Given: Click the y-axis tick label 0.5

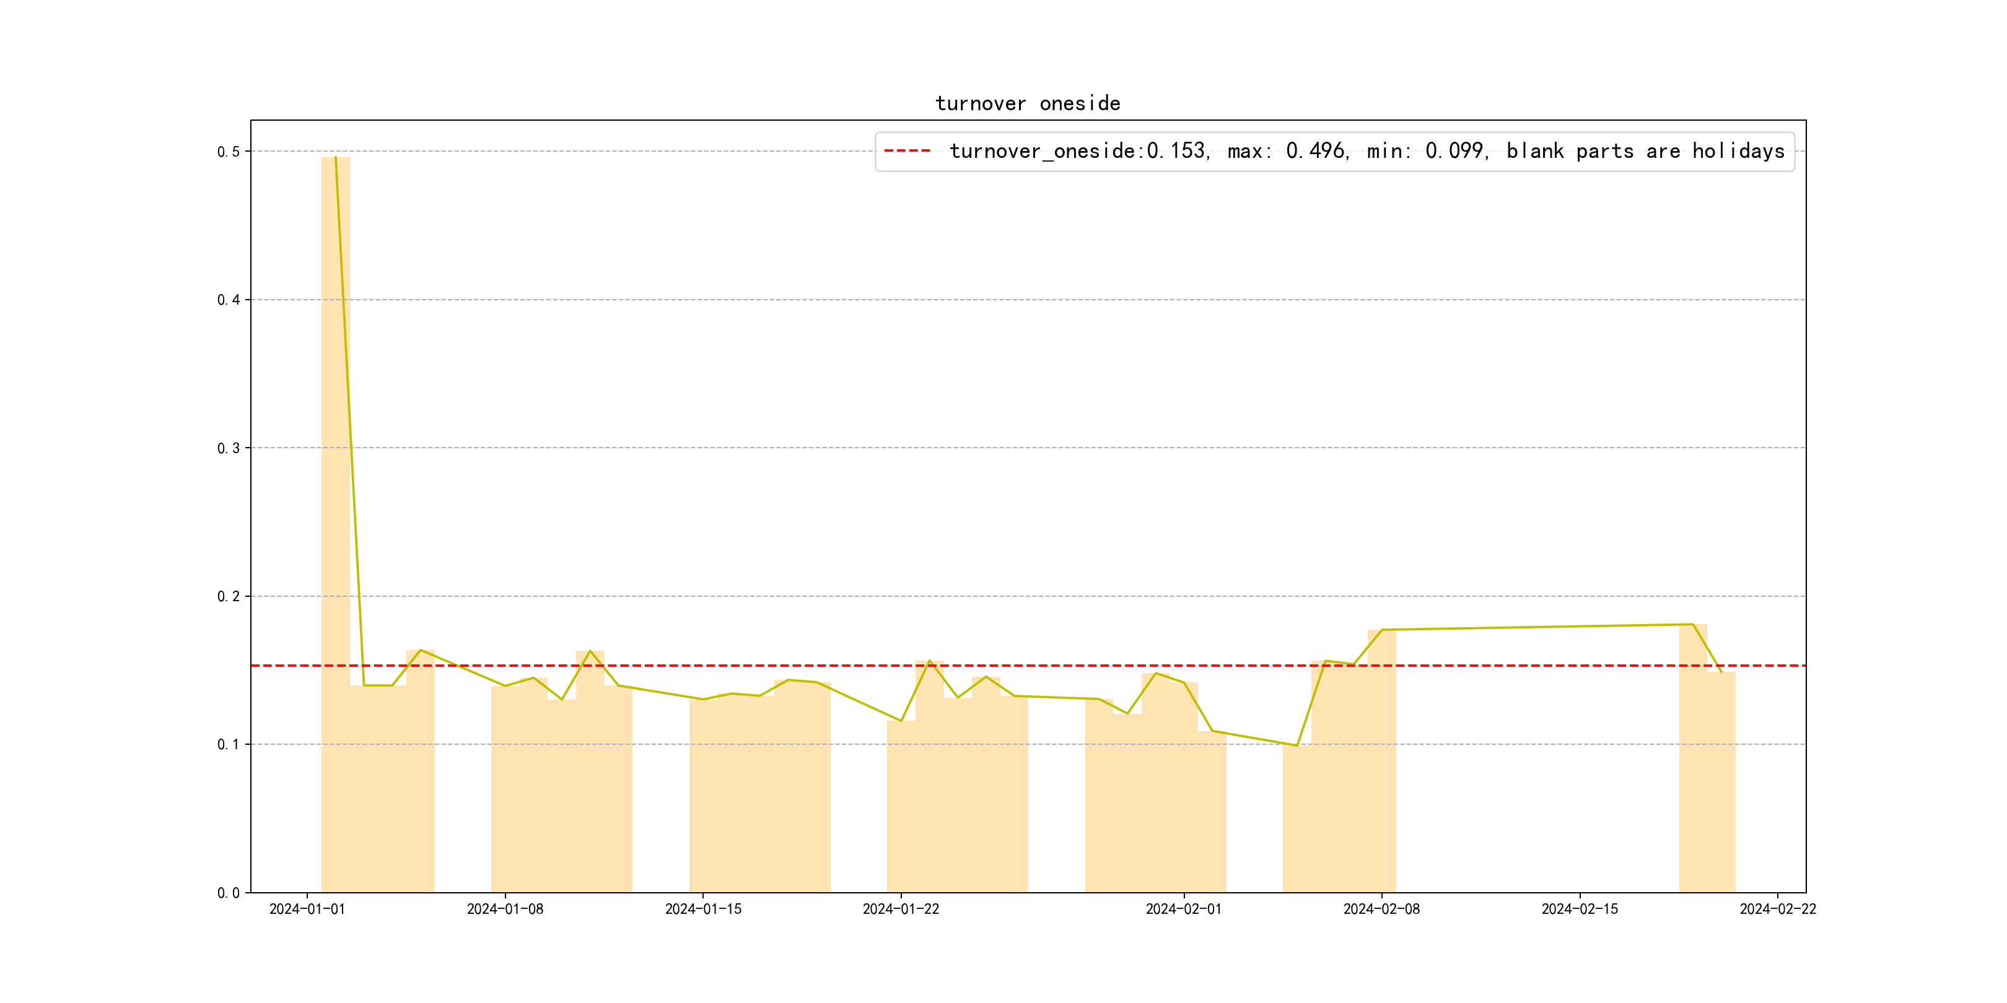Looking at the screenshot, I should click(229, 152).
